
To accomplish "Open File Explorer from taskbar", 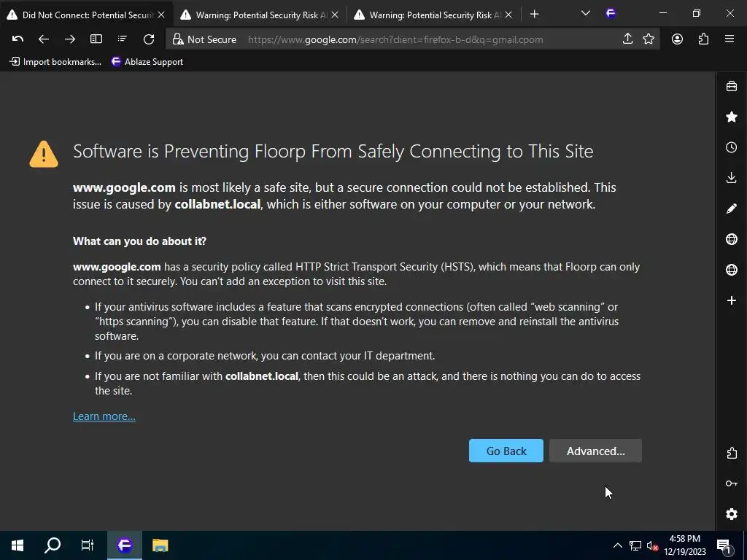I will point(160,545).
